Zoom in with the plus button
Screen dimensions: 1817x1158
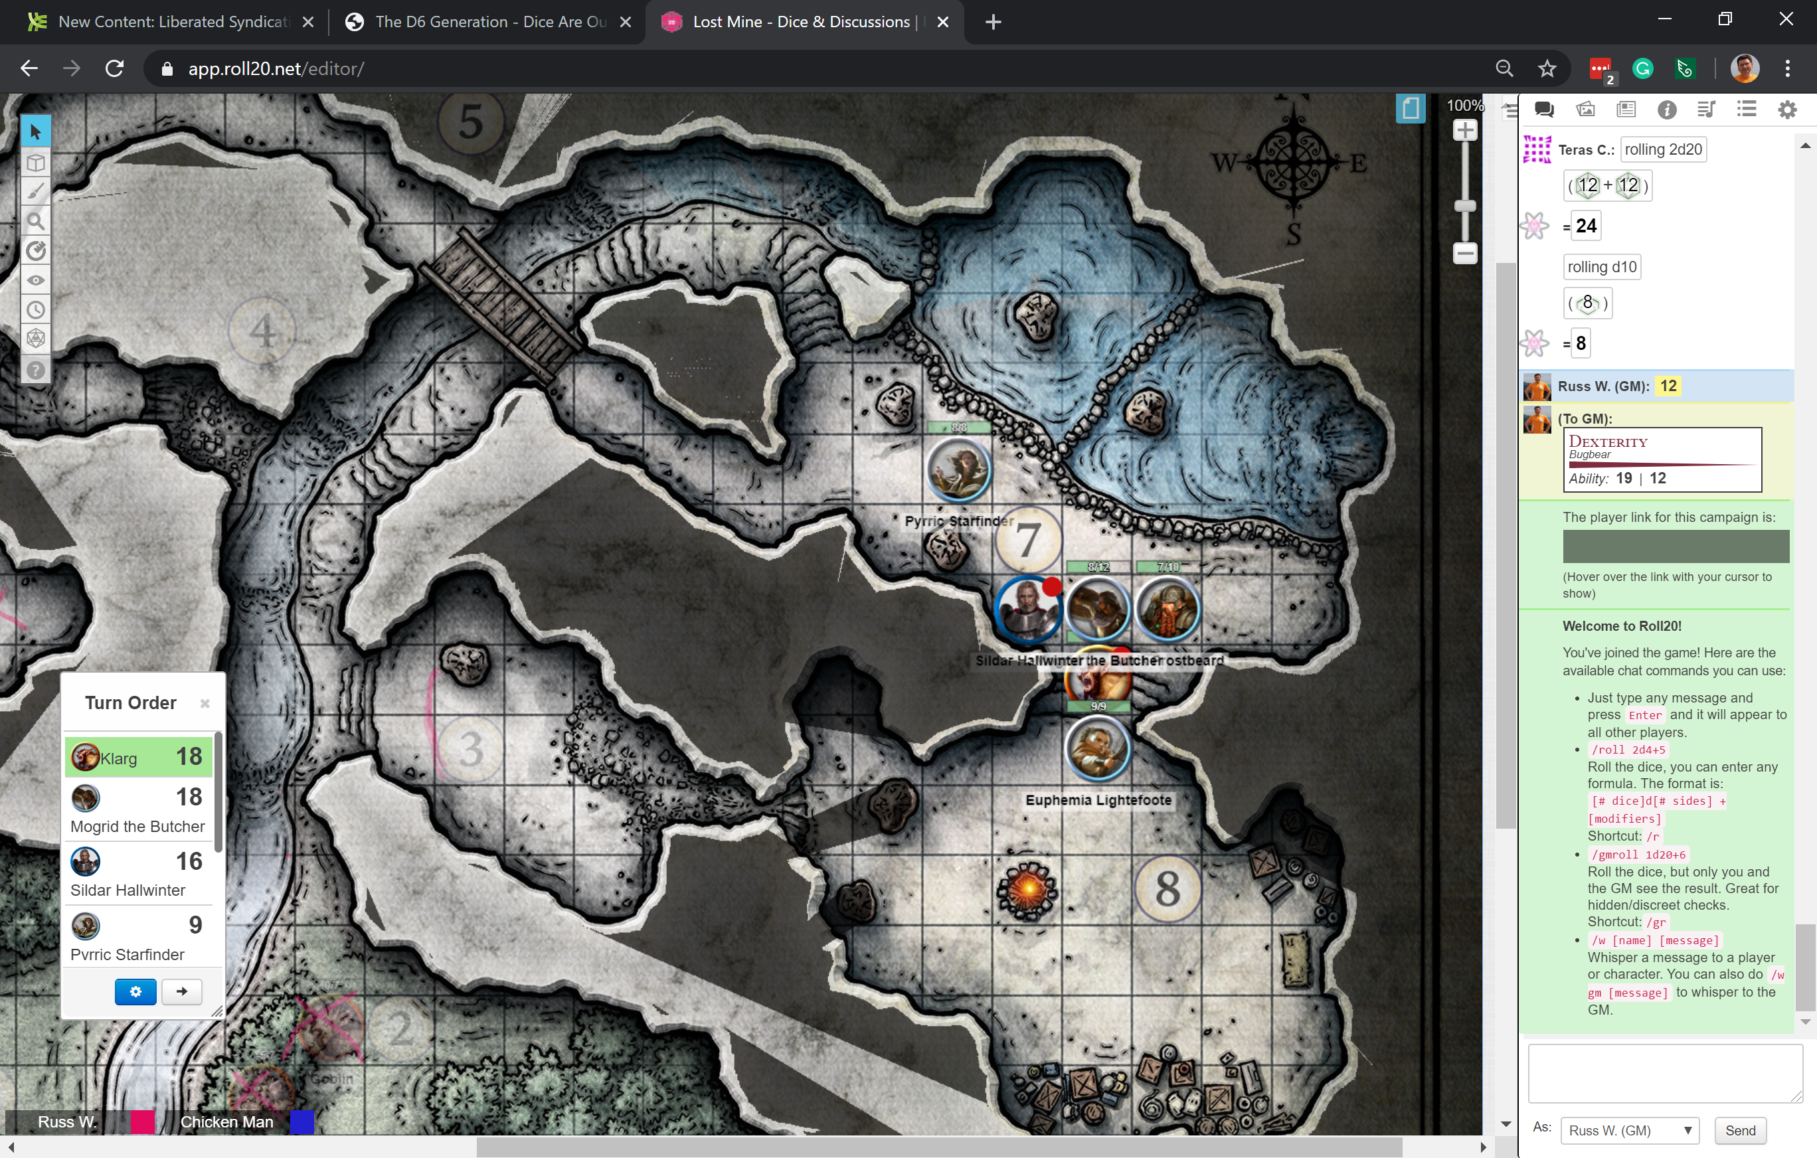pyautogui.click(x=1464, y=131)
